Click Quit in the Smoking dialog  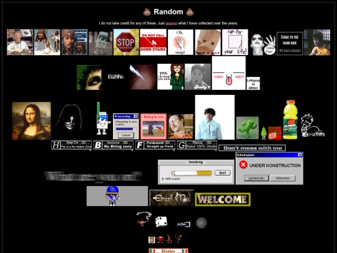pyautogui.click(x=222, y=173)
